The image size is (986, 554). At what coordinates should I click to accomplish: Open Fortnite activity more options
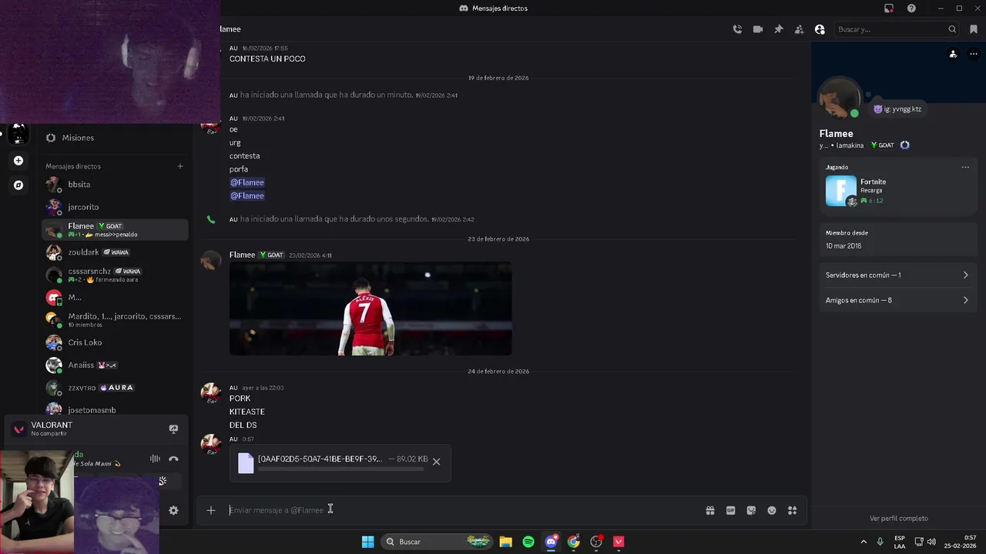(965, 167)
